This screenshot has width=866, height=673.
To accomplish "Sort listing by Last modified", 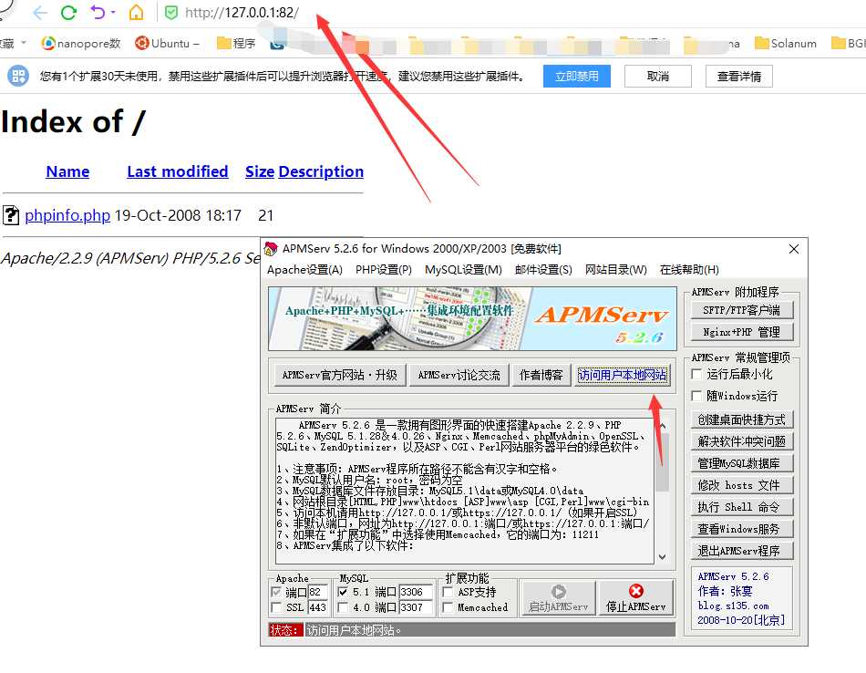I will (177, 171).
